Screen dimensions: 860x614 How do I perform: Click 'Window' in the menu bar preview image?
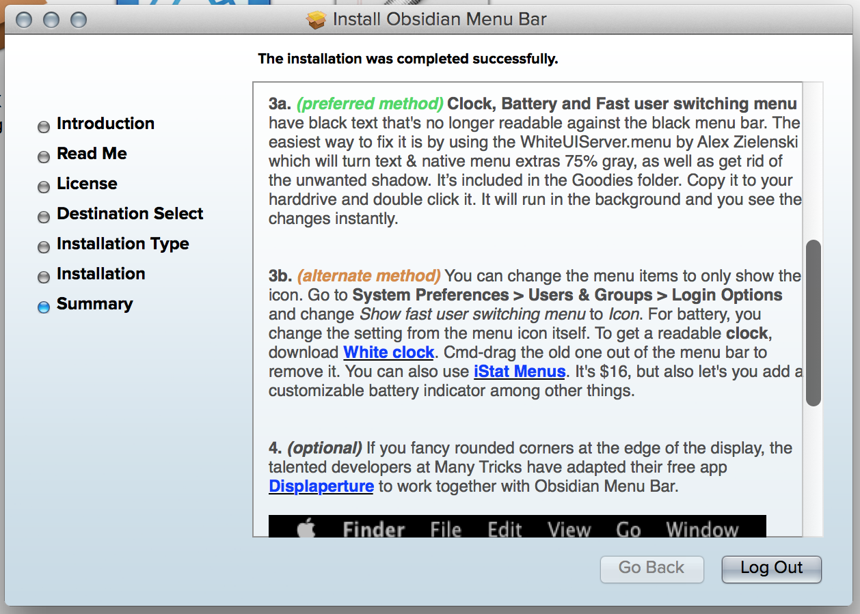coord(702,529)
